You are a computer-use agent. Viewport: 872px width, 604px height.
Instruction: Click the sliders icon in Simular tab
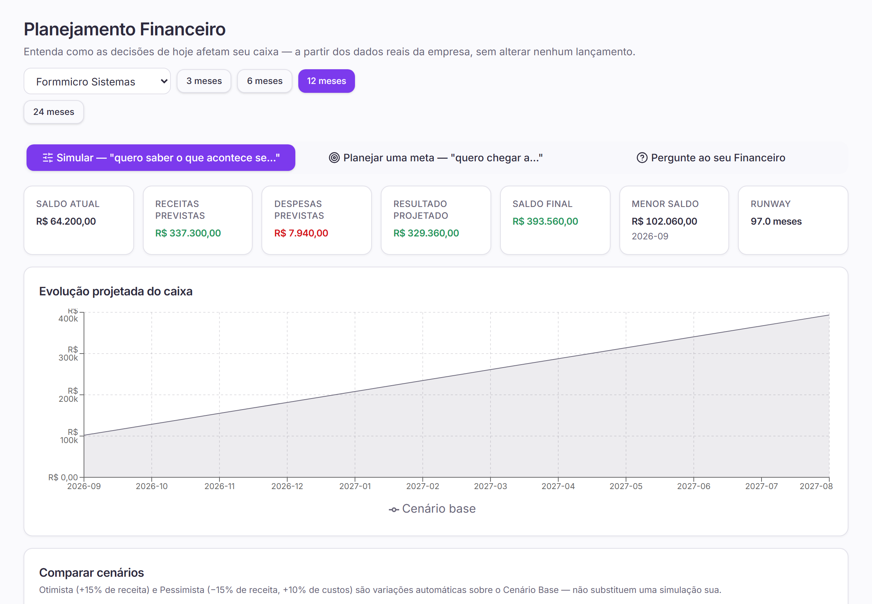[48, 157]
